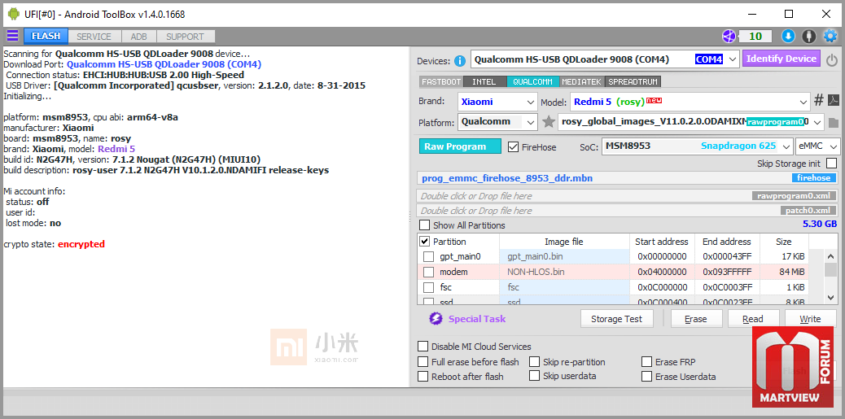Click the Start address column header

tap(662, 242)
